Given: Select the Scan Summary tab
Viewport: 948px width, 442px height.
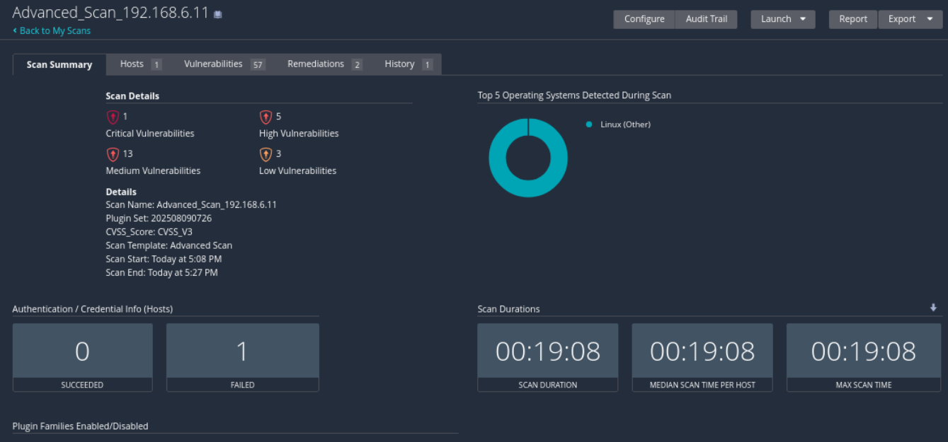Looking at the screenshot, I should [59, 64].
